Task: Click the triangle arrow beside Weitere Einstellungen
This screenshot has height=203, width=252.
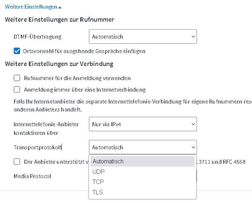Action: [60, 7]
